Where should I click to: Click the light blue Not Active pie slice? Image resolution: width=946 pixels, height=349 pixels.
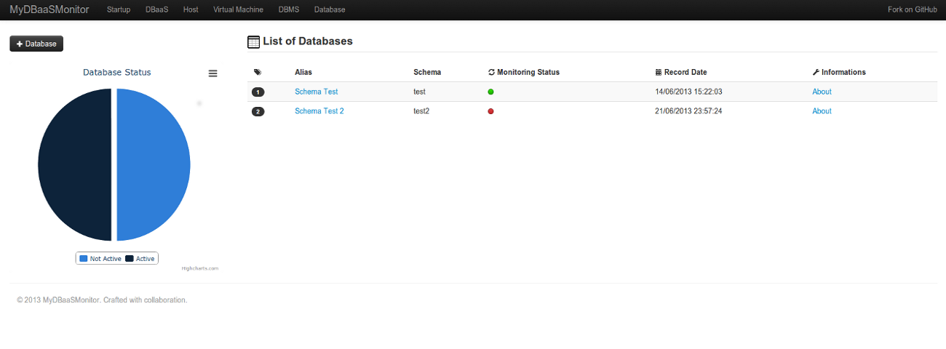pos(153,164)
